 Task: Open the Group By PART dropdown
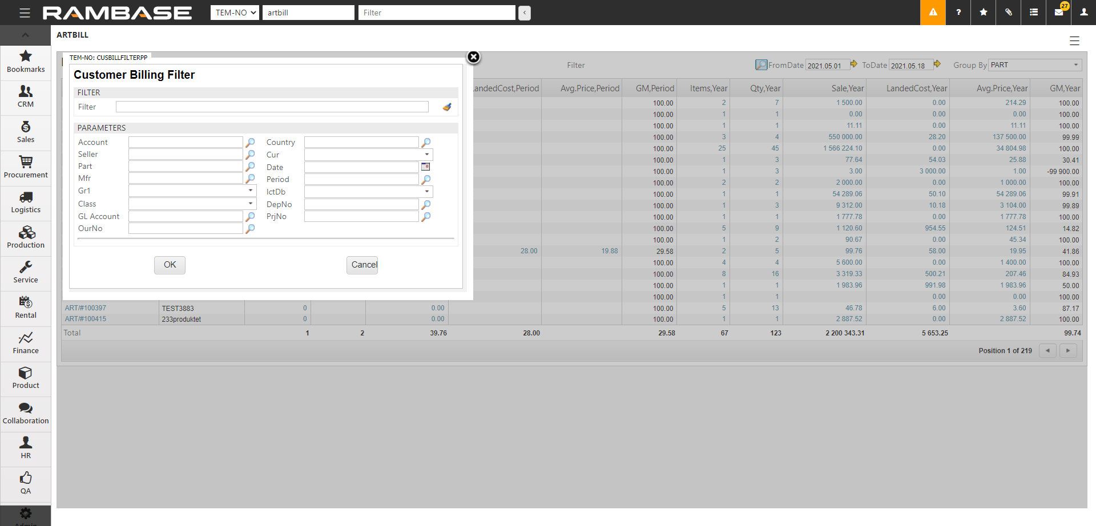(1035, 65)
